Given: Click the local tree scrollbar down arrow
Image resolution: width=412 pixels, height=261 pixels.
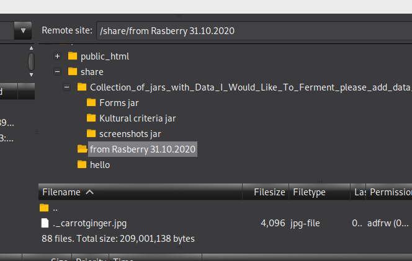Looking at the screenshot, I should coord(31,75).
